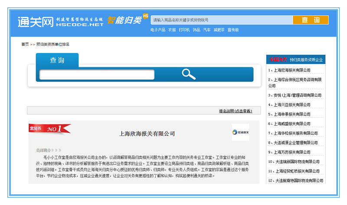Open sidebar item 8、大连诚源企业管理有限公司
347x205 pixels.
[x=293, y=143]
